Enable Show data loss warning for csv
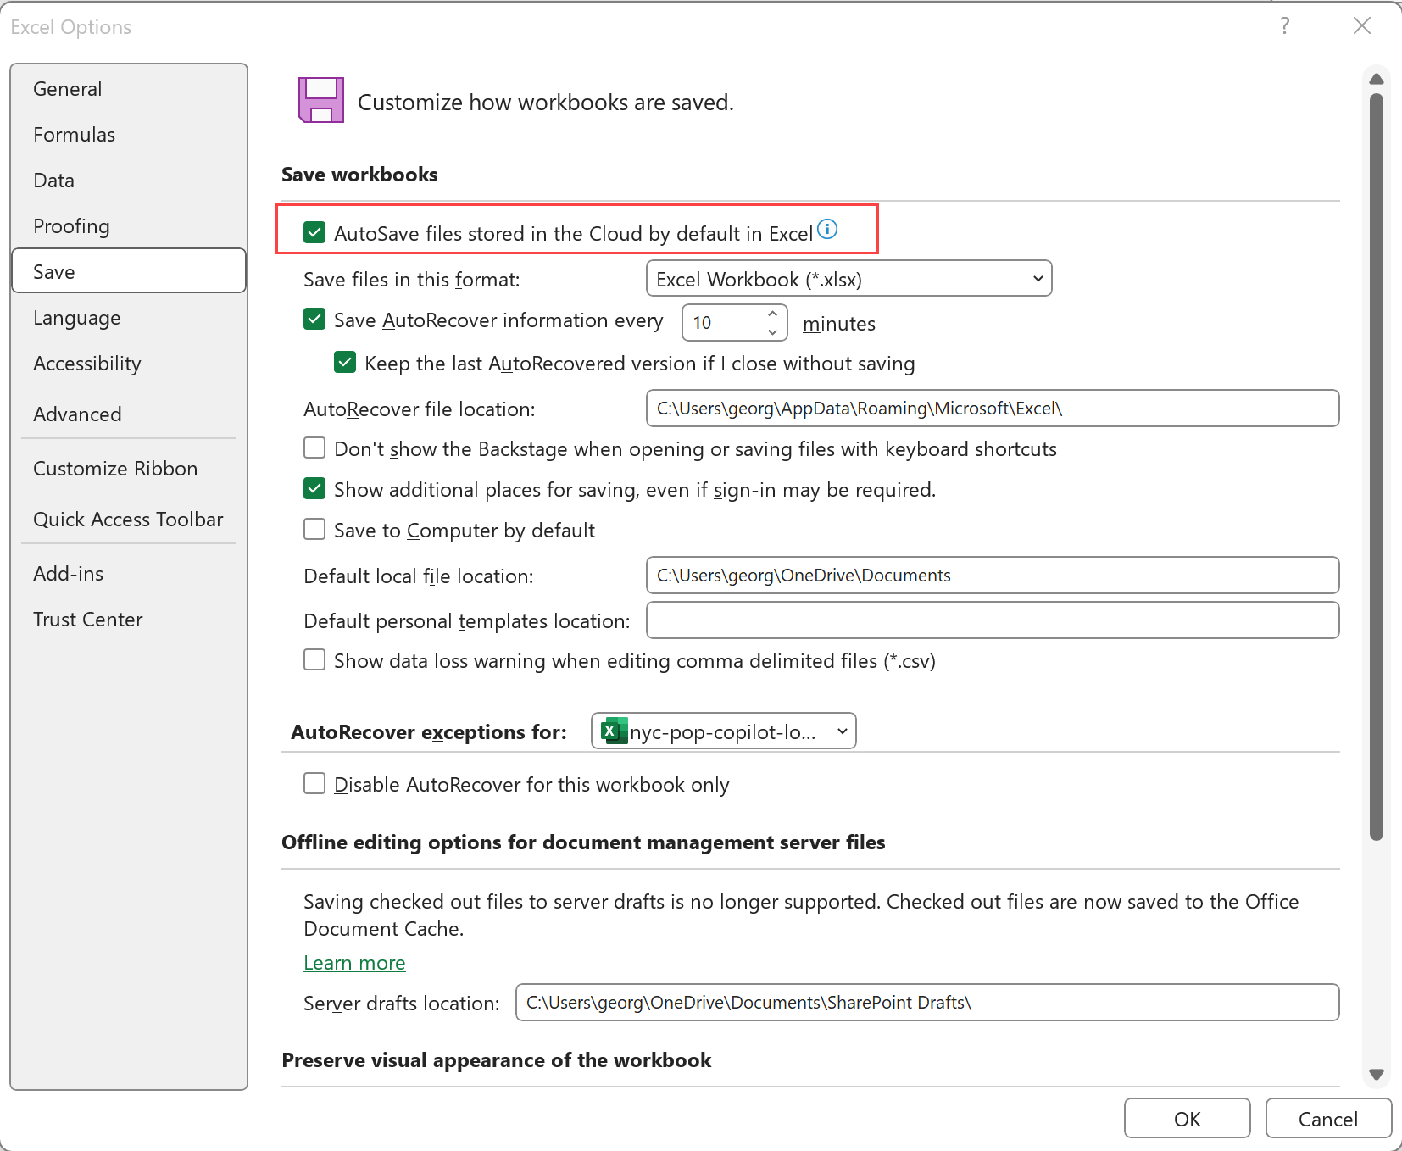 click(x=314, y=659)
